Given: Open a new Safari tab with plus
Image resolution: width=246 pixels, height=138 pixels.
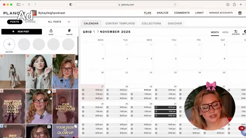Looking at the screenshot, I should [x=241, y=5].
